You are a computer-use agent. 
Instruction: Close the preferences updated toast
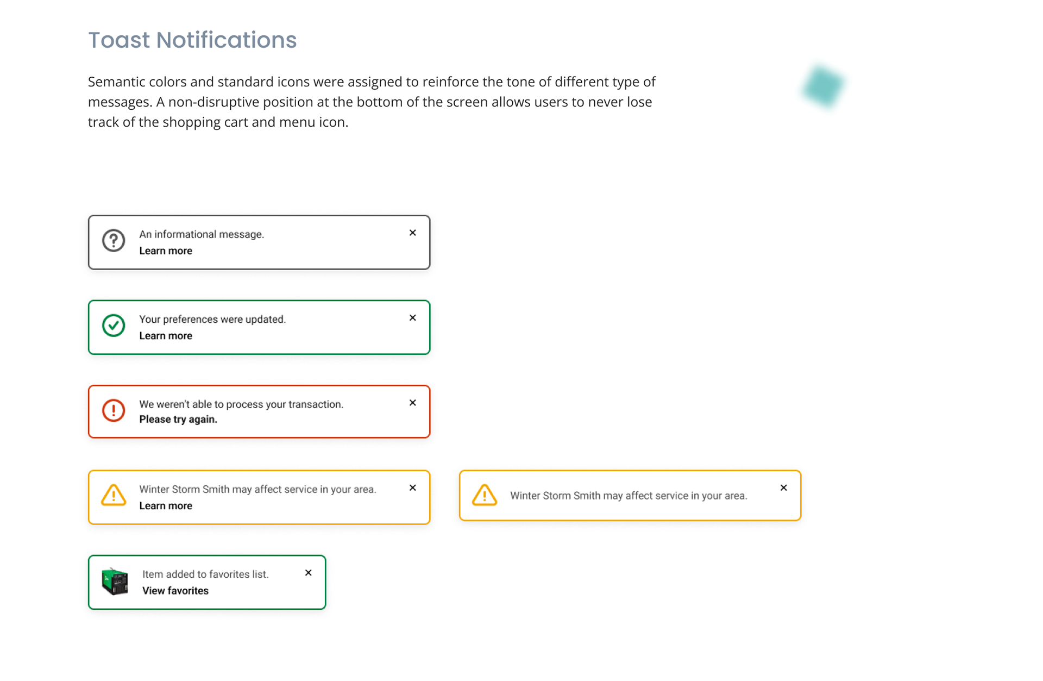[413, 318]
